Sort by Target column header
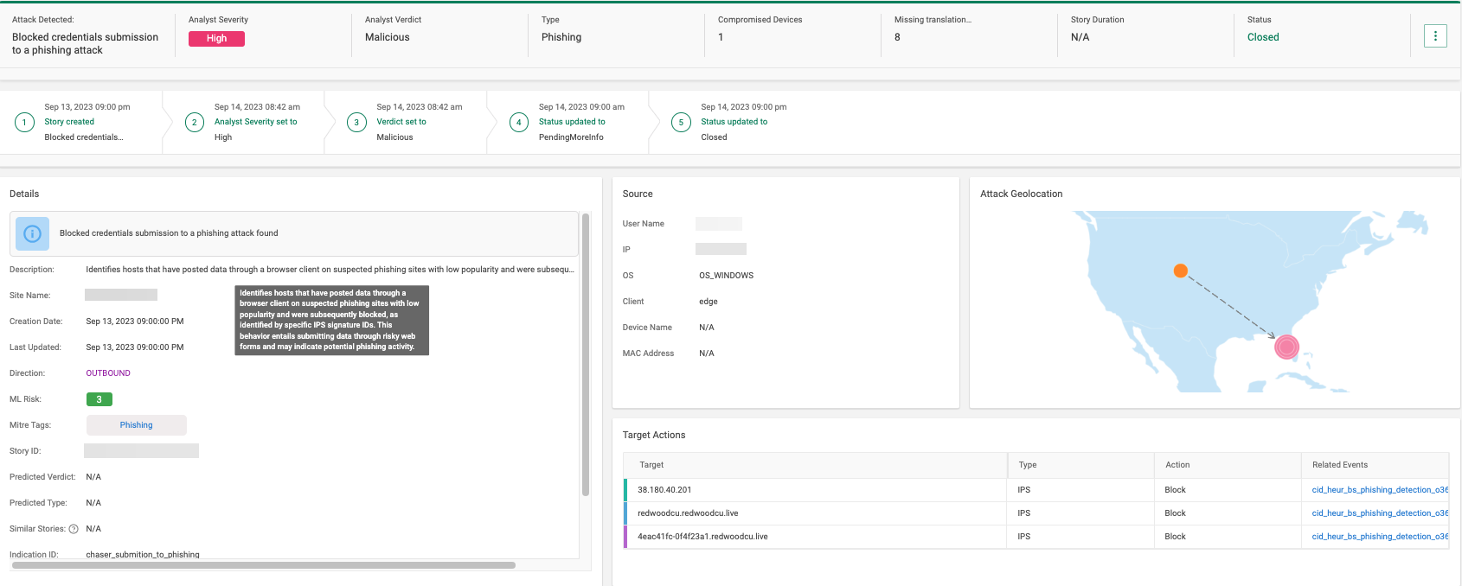This screenshot has height=586, width=1462. [x=651, y=465]
